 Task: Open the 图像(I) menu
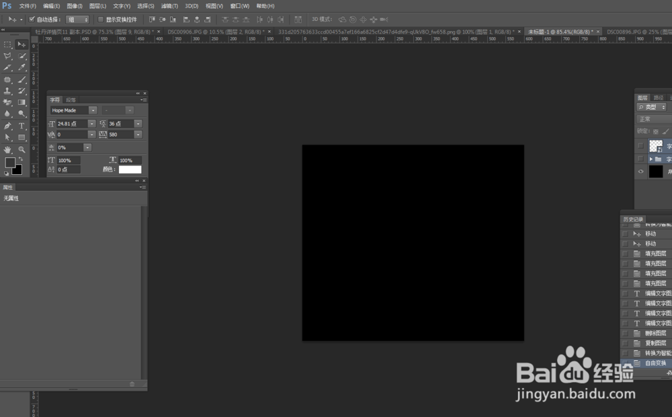click(75, 6)
